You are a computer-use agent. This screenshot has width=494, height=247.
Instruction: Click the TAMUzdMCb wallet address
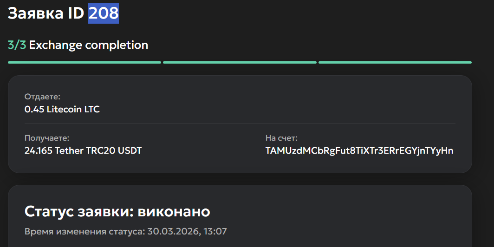coord(359,150)
